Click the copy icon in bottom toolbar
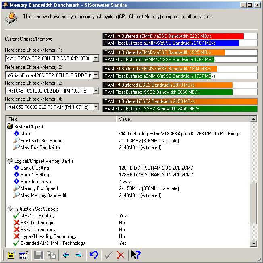263x263 pixels. coord(51,255)
